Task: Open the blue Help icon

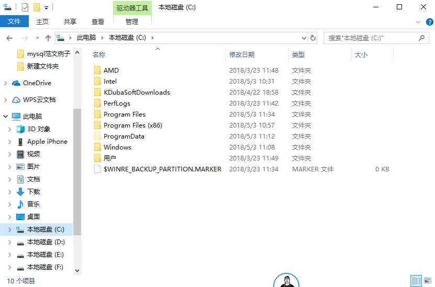Action: [429, 22]
